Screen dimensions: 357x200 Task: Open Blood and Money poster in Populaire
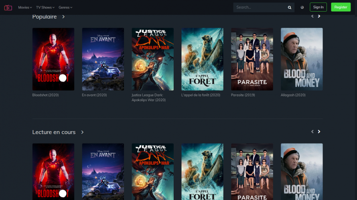point(302,59)
